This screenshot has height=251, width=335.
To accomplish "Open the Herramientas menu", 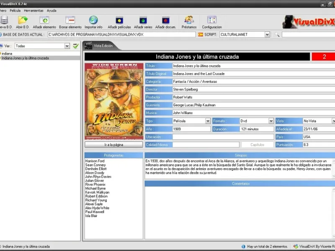I will (x=33, y=10).
